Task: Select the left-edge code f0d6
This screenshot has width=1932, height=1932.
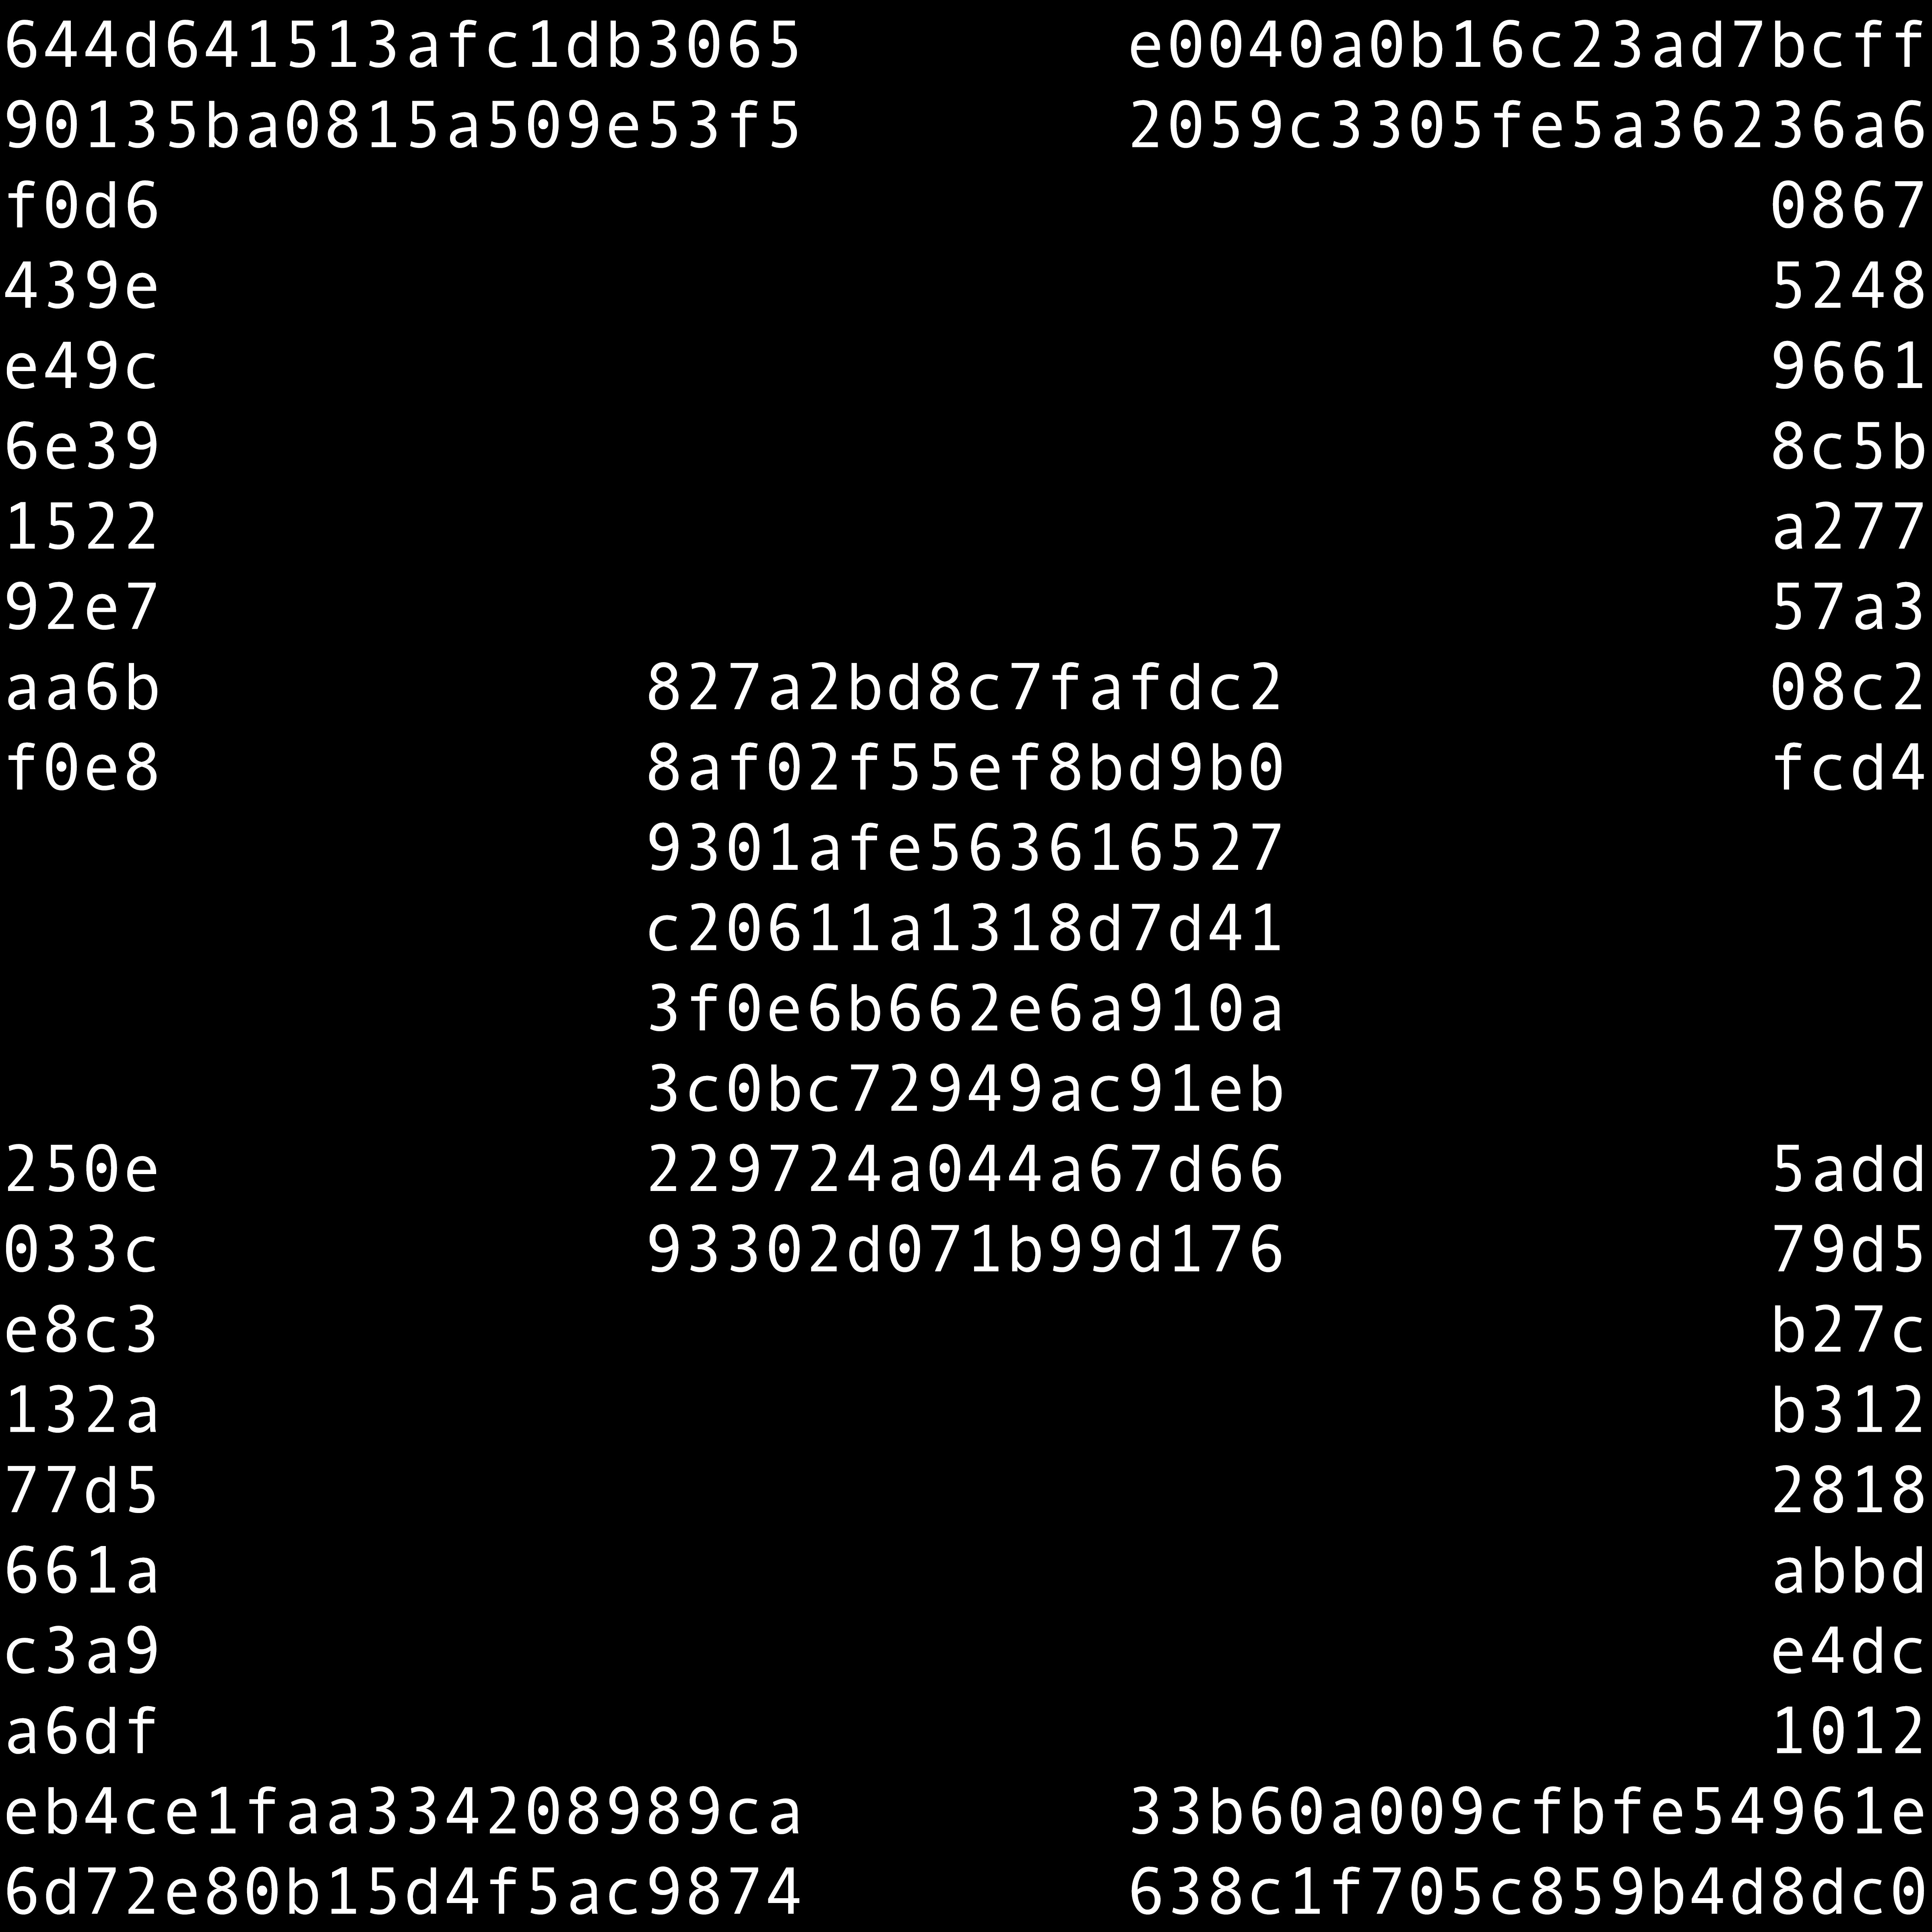Action: click(82, 207)
